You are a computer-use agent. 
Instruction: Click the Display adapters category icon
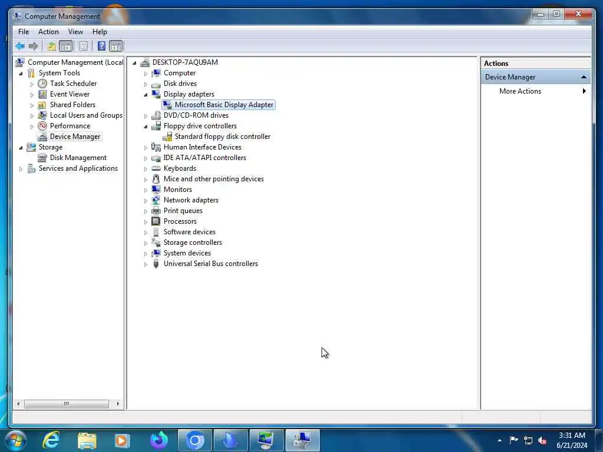pyautogui.click(x=155, y=94)
